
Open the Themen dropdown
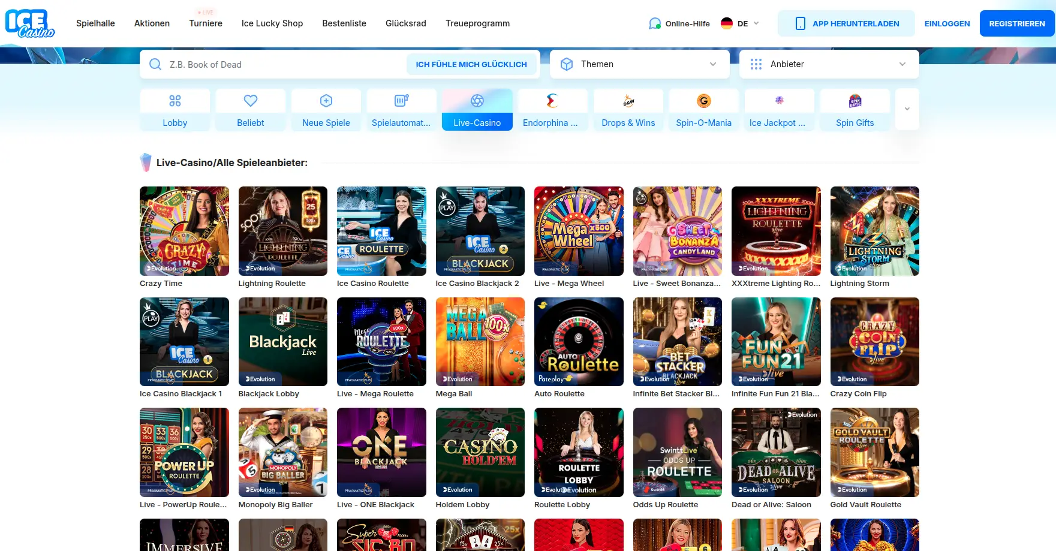tap(640, 64)
